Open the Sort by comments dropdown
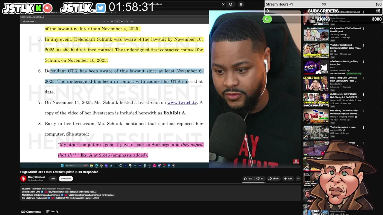 click(x=52, y=211)
